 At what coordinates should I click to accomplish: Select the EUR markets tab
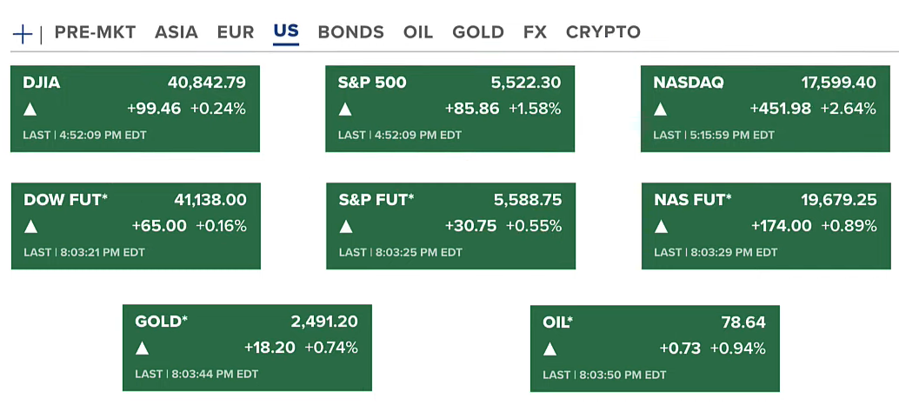(236, 32)
